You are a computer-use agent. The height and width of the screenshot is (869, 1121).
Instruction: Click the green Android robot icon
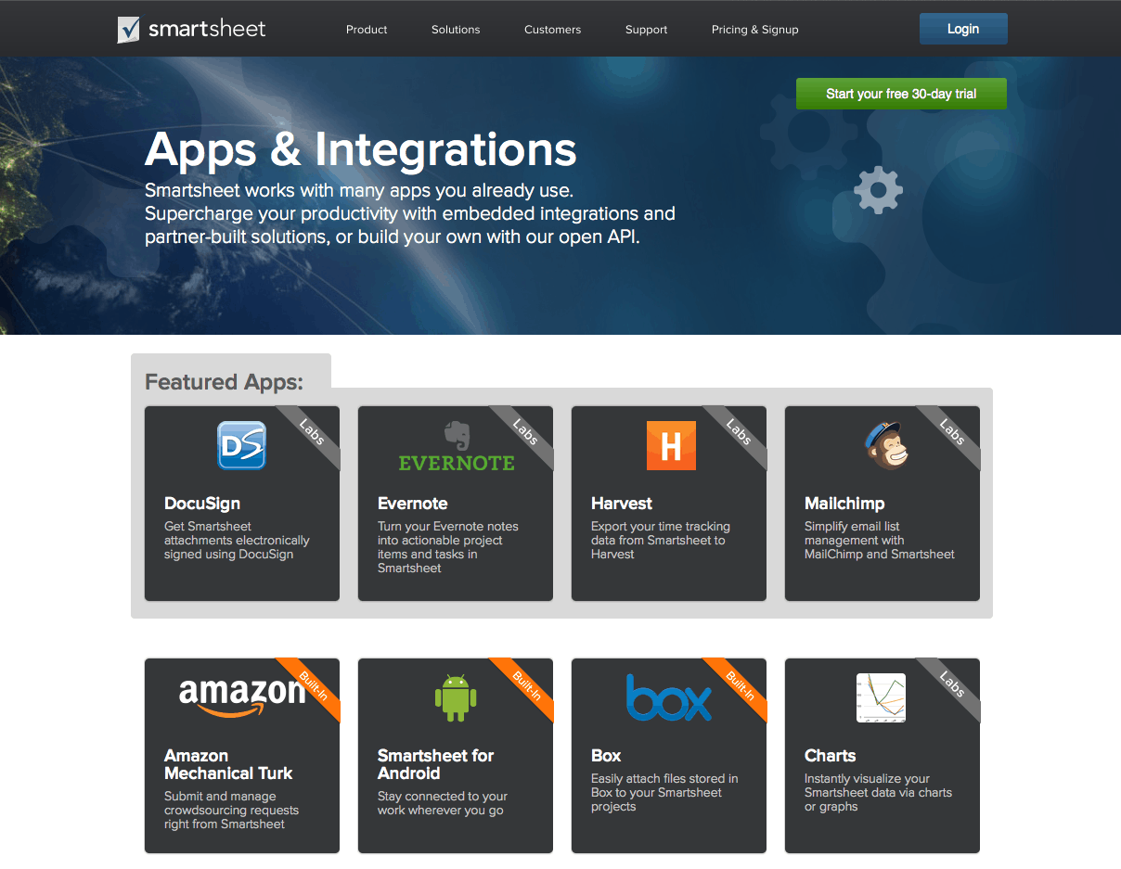(456, 697)
